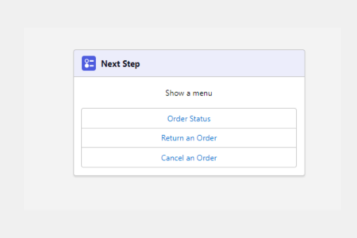Pick the Cancel an Order option
This screenshot has height=238, width=357.
(x=189, y=157)
